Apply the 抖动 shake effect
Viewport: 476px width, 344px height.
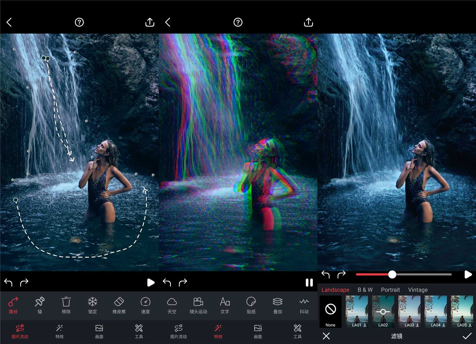(x=304, y=305)
